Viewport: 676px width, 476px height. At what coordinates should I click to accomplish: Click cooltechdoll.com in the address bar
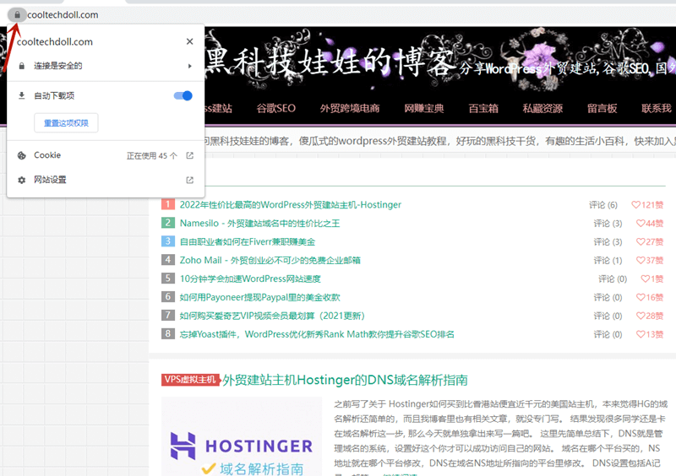pyautogui.click(x=63, y=15)
